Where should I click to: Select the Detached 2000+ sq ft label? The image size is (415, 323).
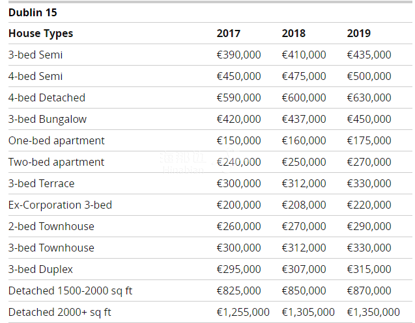[x=59, y=312]
